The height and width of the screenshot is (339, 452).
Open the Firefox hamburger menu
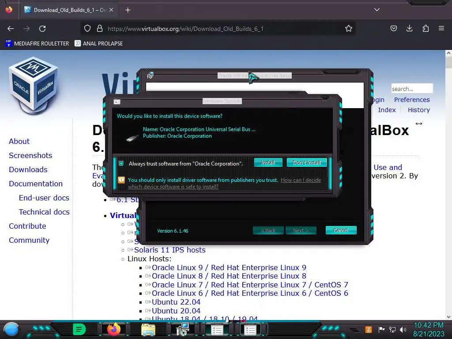pyautogui.click(x=441, y=28)
